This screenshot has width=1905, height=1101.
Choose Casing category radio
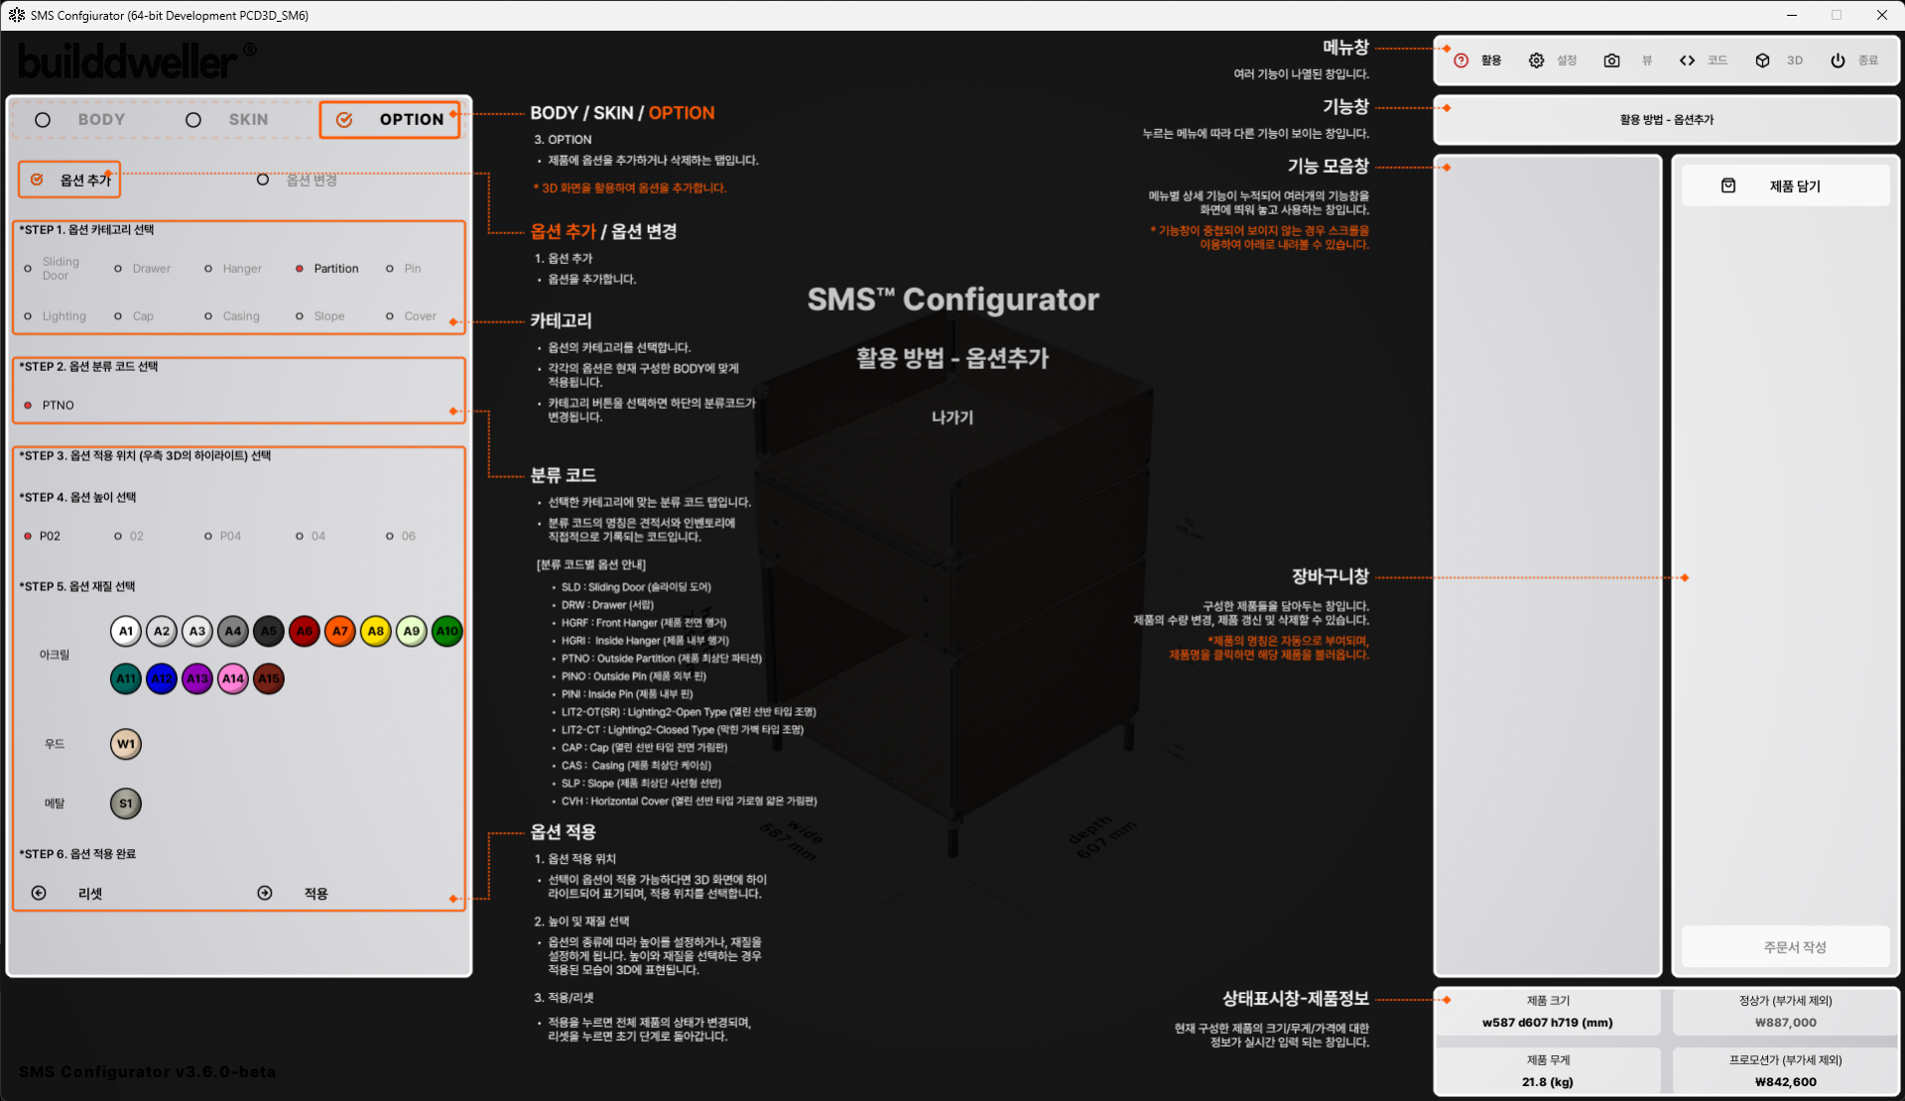[x=208, y=316]
